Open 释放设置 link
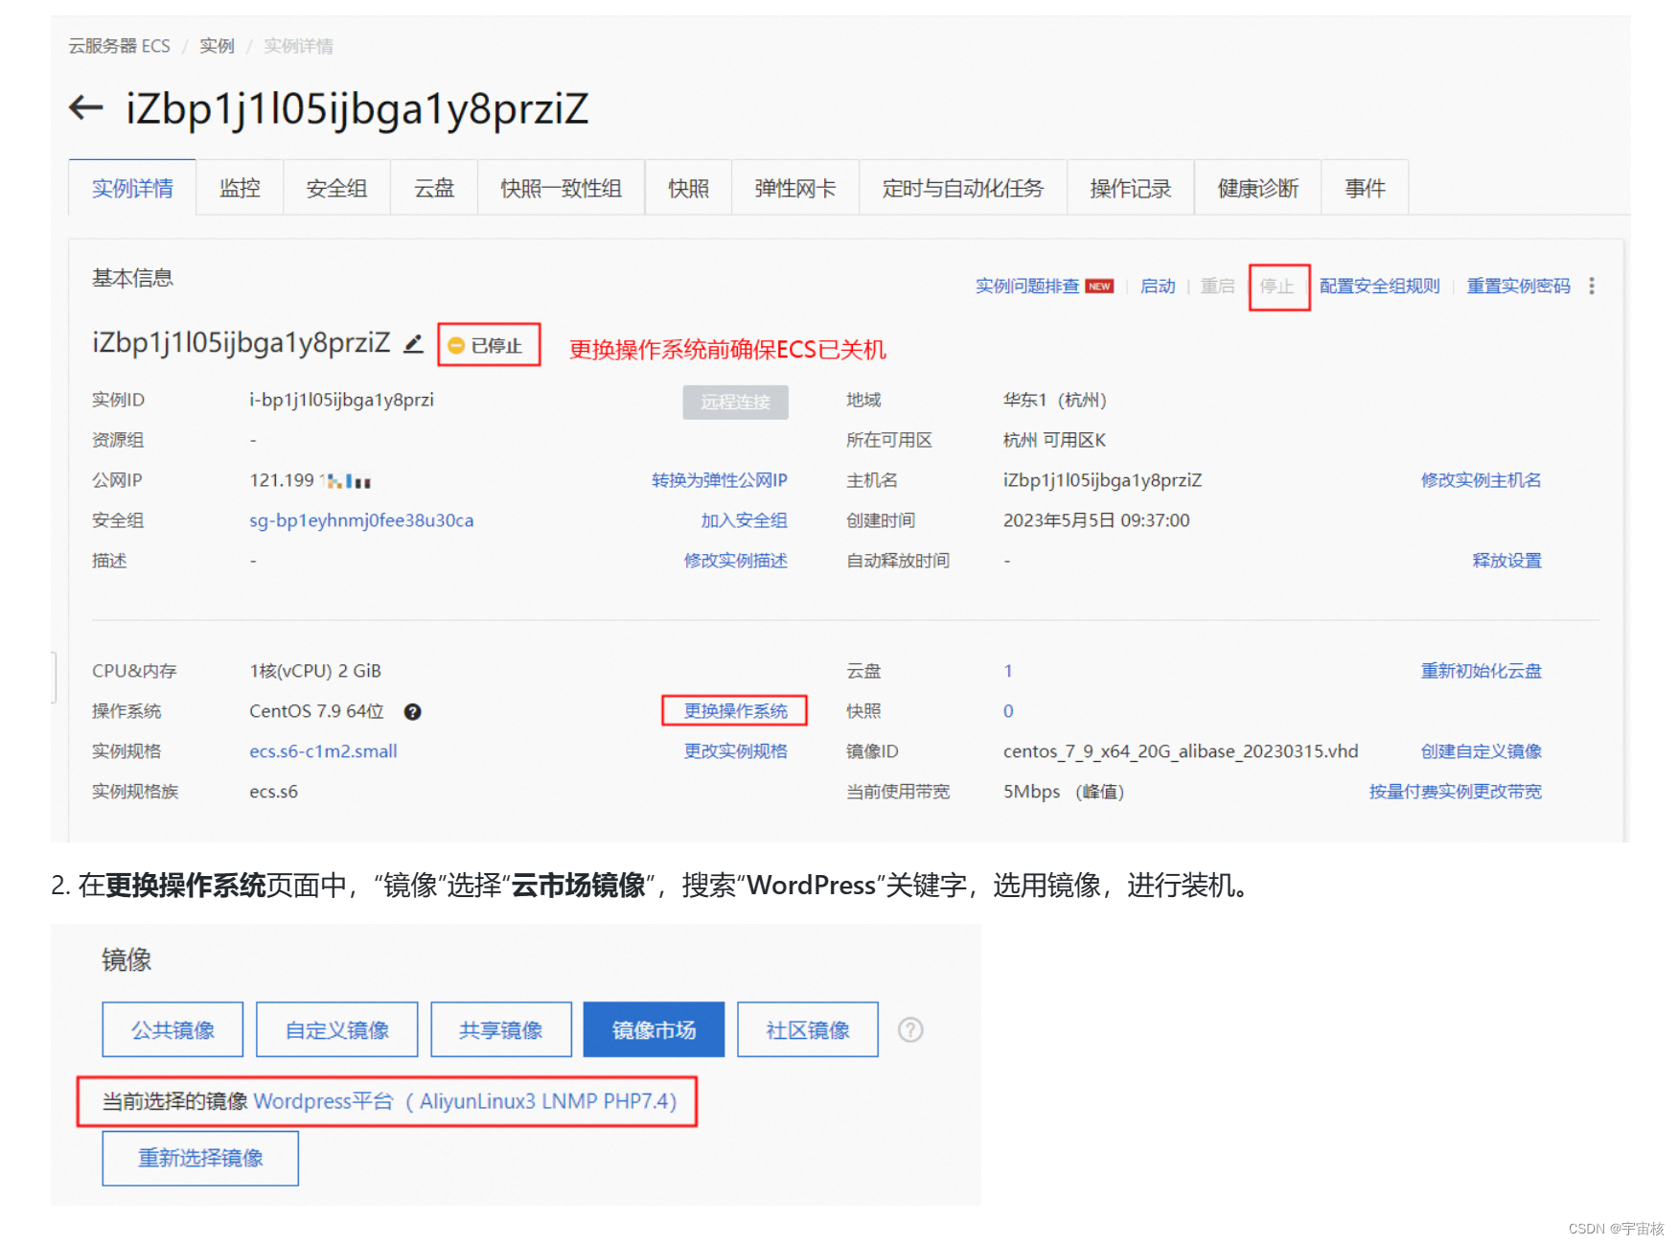This screenshot has width=1679, height=1245. [1506, 561]
